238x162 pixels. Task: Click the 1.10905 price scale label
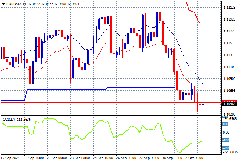point(230,78)
